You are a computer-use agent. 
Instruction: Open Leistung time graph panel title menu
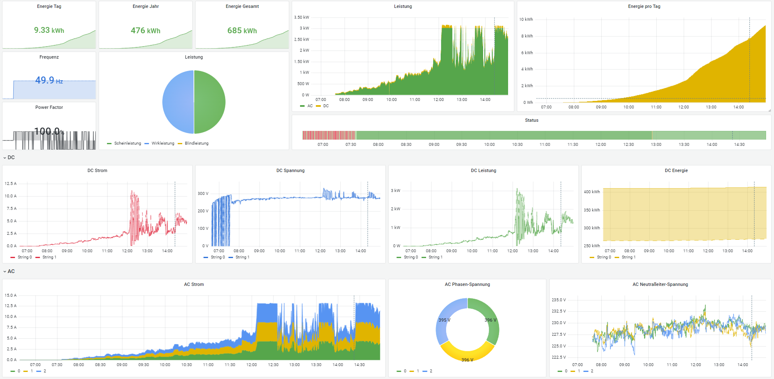click(403, 6)
